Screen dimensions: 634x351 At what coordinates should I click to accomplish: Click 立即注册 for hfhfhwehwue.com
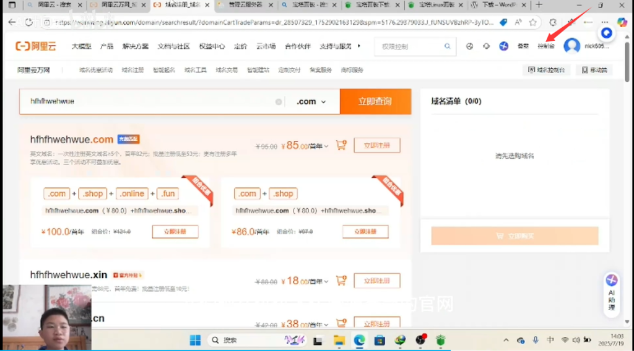[x=377, y=145]
